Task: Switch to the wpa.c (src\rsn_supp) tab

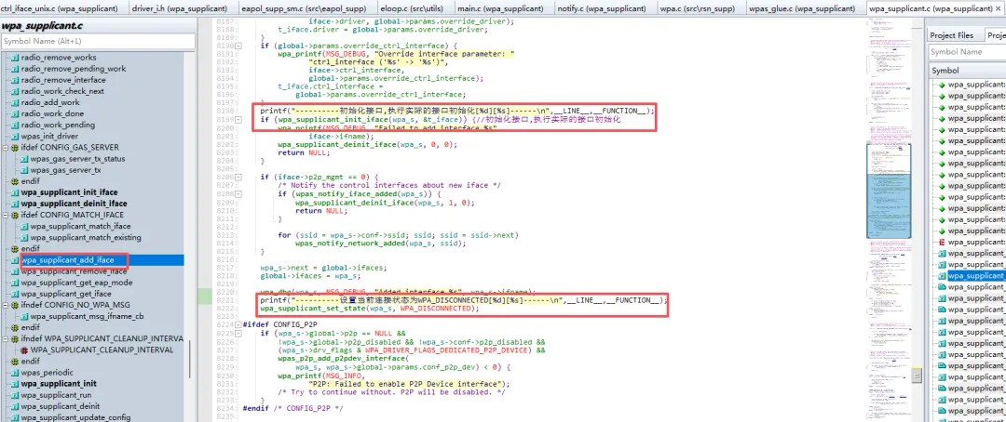Action: tap(698, 8)
